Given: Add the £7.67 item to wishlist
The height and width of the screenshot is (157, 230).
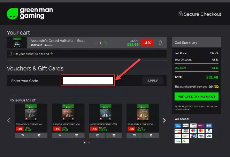Looking at the screenshot, I should 60,135.
